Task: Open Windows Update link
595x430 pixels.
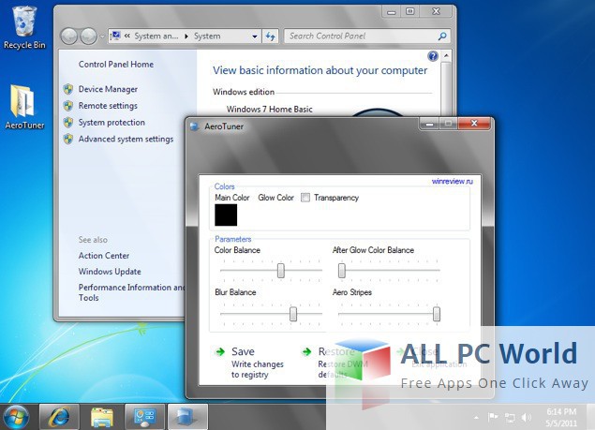Action: [110, 272]
